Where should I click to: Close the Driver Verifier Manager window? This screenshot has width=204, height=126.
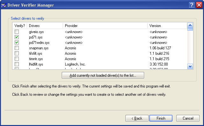coord(199,5)
